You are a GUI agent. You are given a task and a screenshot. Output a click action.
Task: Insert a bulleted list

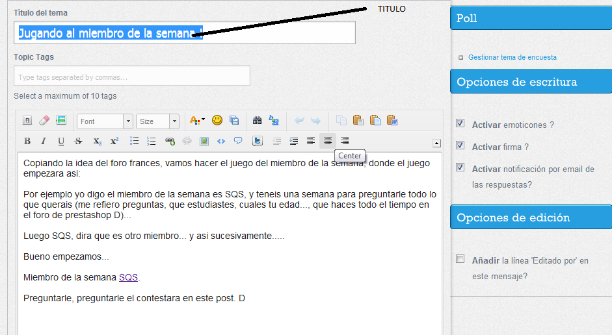[x=135, y=141]
